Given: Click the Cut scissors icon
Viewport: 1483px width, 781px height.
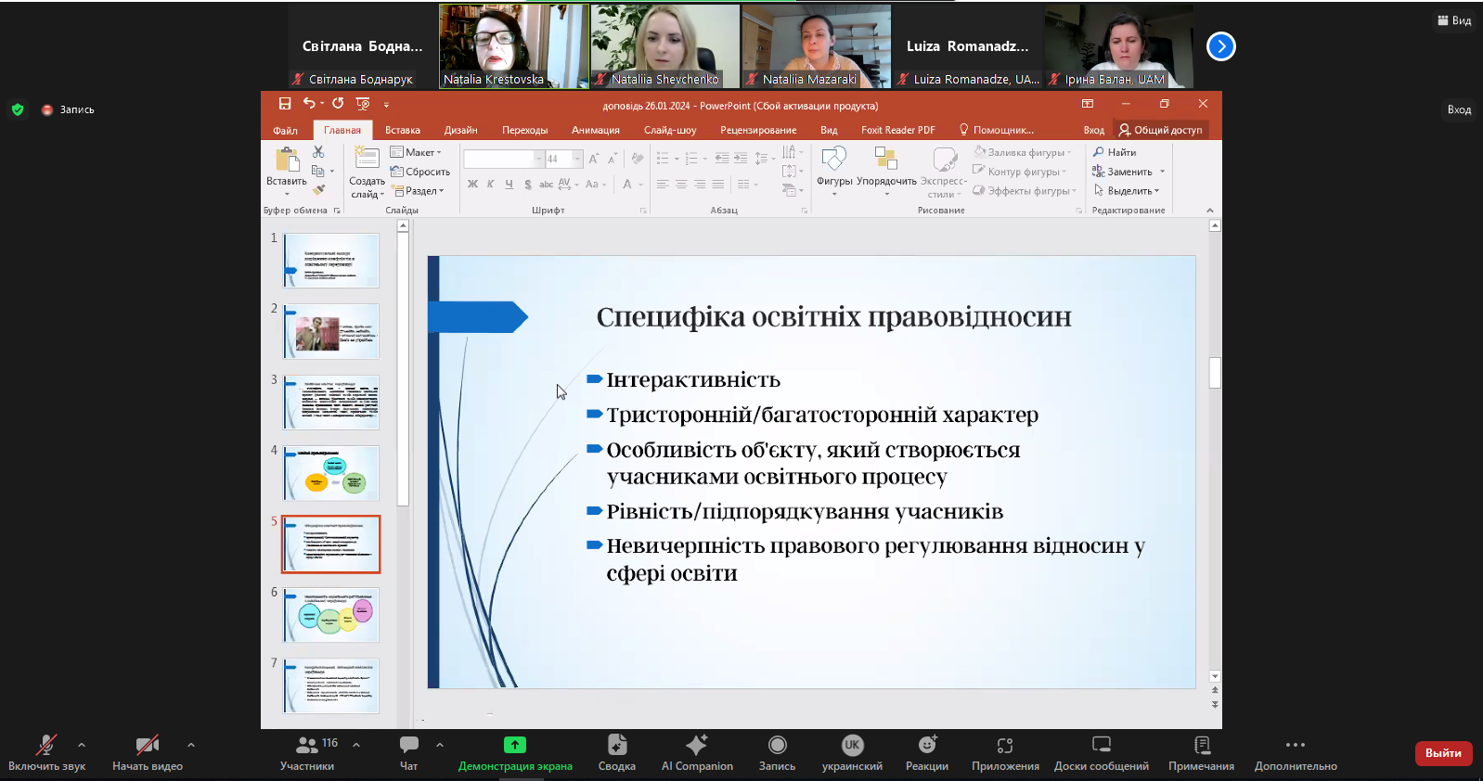Looking at the screenshot, I should 318,152.
